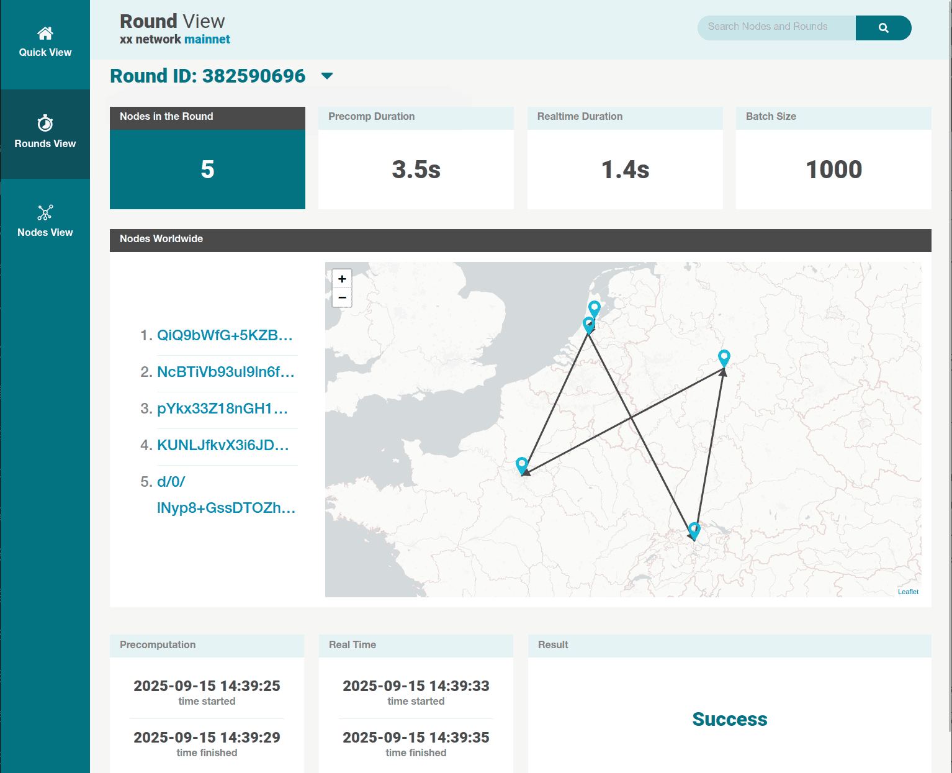Click the Leaflet attribution link

pyautogui.click(x=907, y=592)
